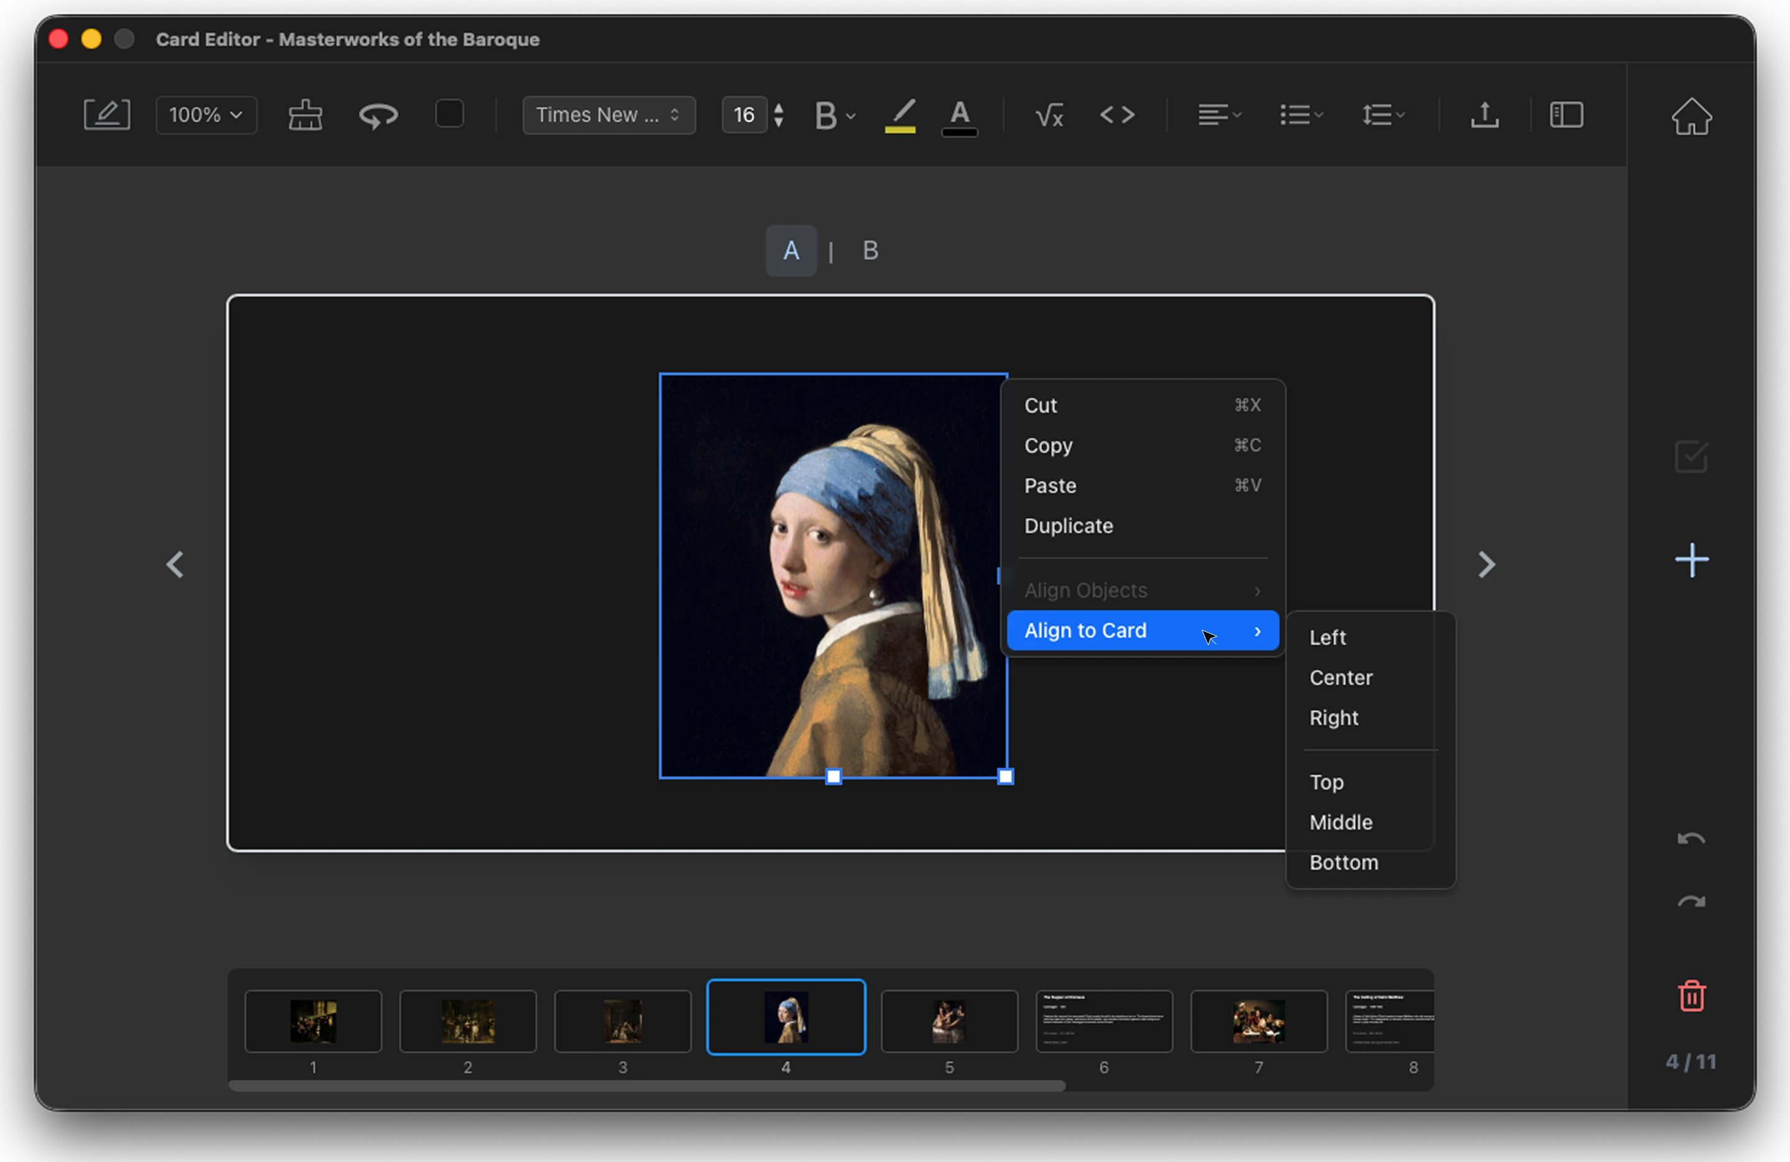
Task: Open the line spacing dropdown
Action: (x=1383, y=115)
